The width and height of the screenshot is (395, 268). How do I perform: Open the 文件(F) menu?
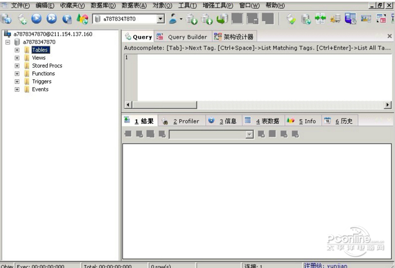pyautogui.click(x=20, y=6)
